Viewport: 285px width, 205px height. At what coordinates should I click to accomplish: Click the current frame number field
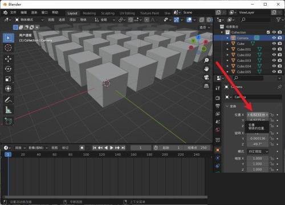(x=141, y=148)
